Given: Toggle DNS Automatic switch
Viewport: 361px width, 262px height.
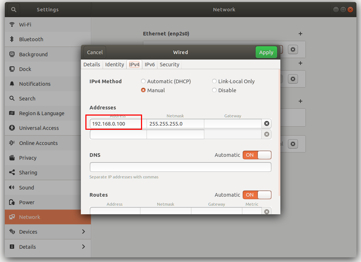Looking at the screenshot, I should pos(257,155).
